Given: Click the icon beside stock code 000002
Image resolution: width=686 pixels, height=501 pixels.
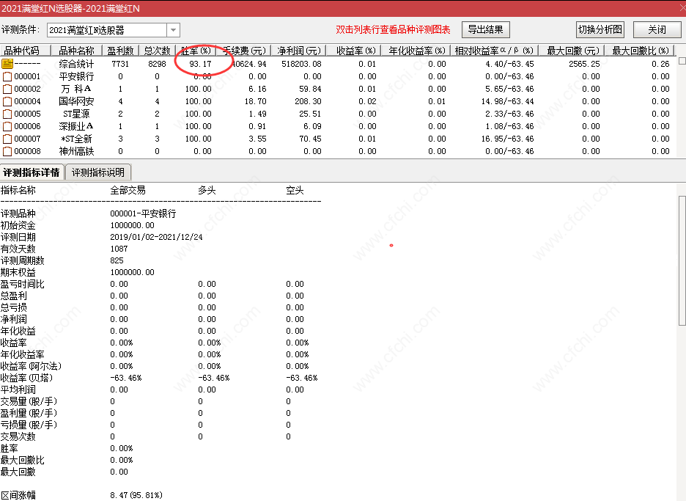Looking at the screenshot, I should (x=7, y=89).
